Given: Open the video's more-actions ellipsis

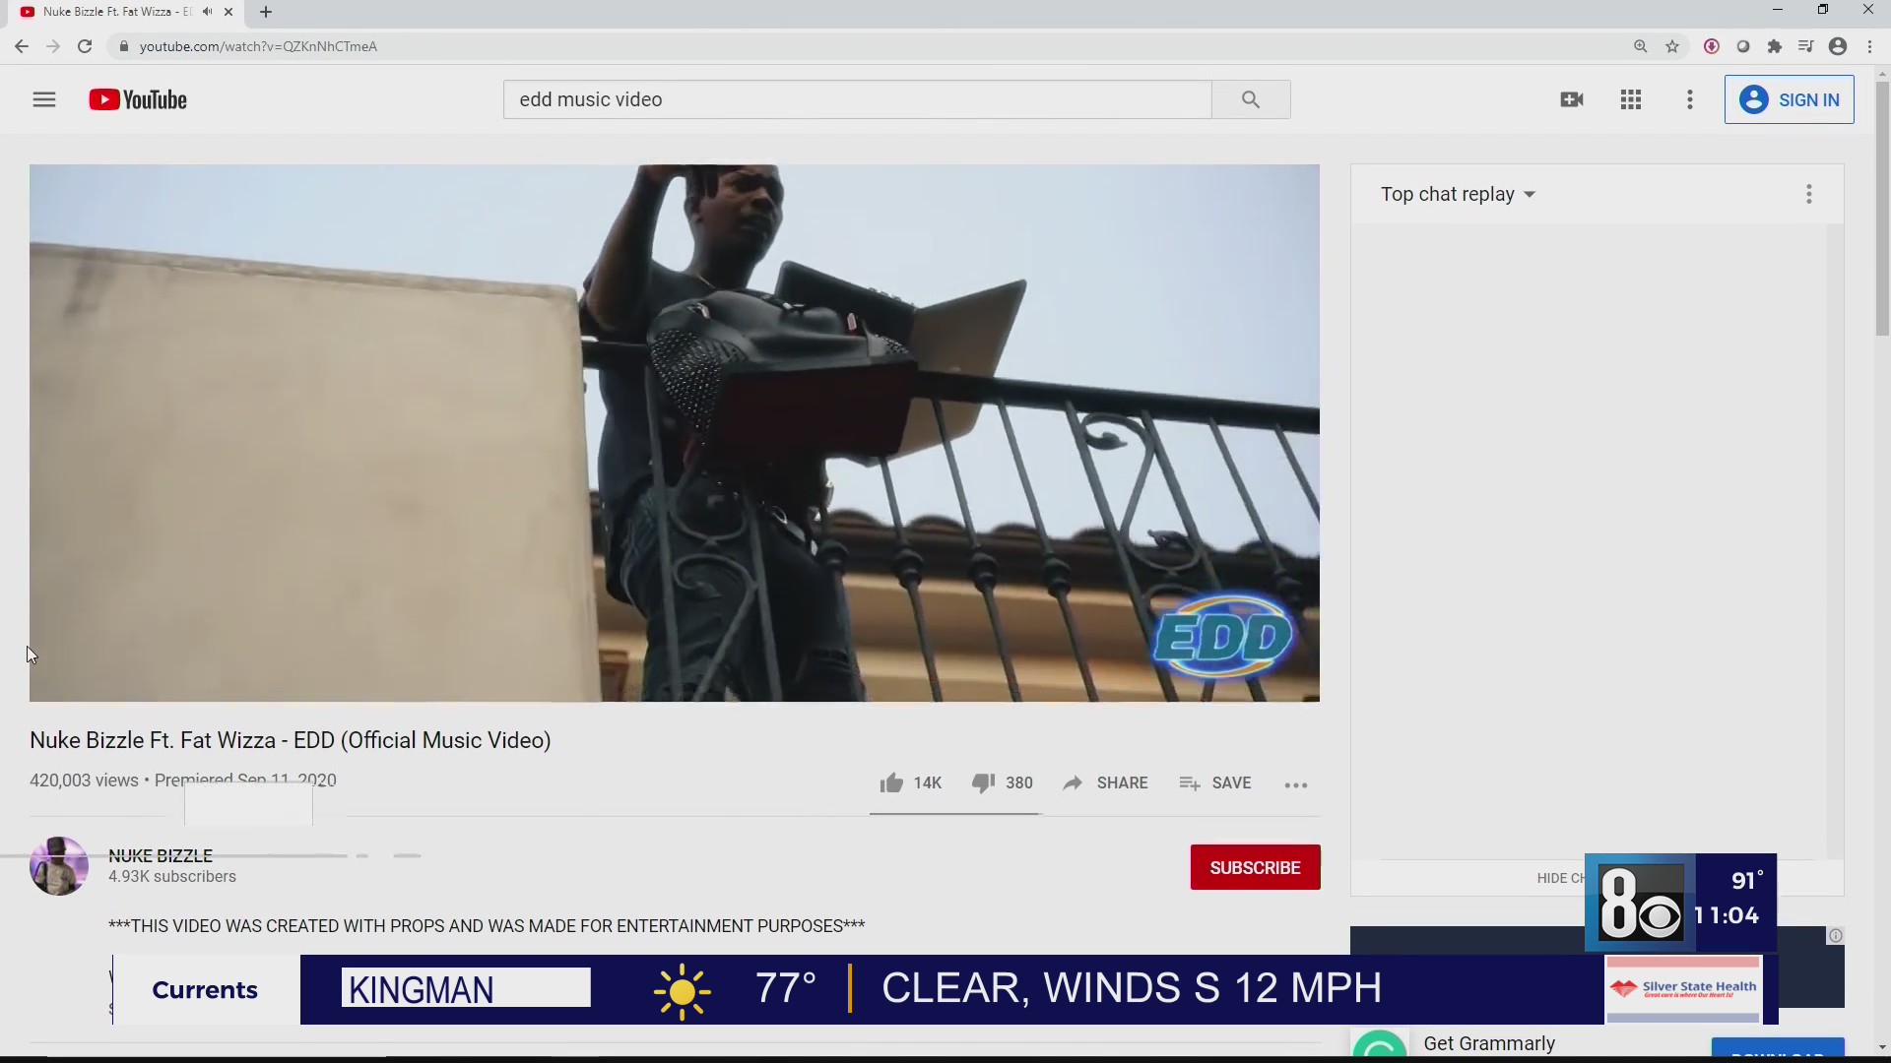Looking at the screenshot, I should click(x=1296, y=784).
